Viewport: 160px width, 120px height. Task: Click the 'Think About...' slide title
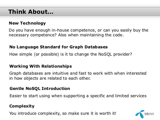point(31,12)
